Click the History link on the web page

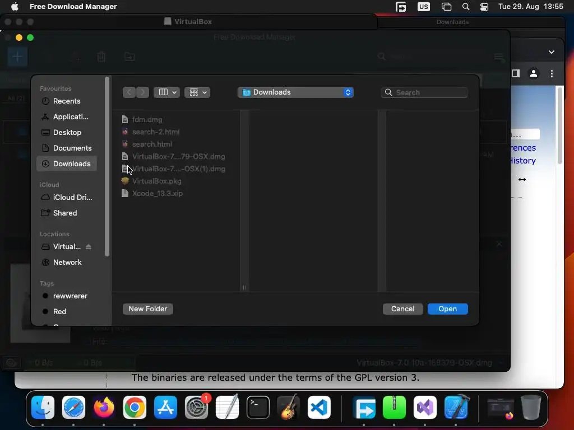(524, 161)
